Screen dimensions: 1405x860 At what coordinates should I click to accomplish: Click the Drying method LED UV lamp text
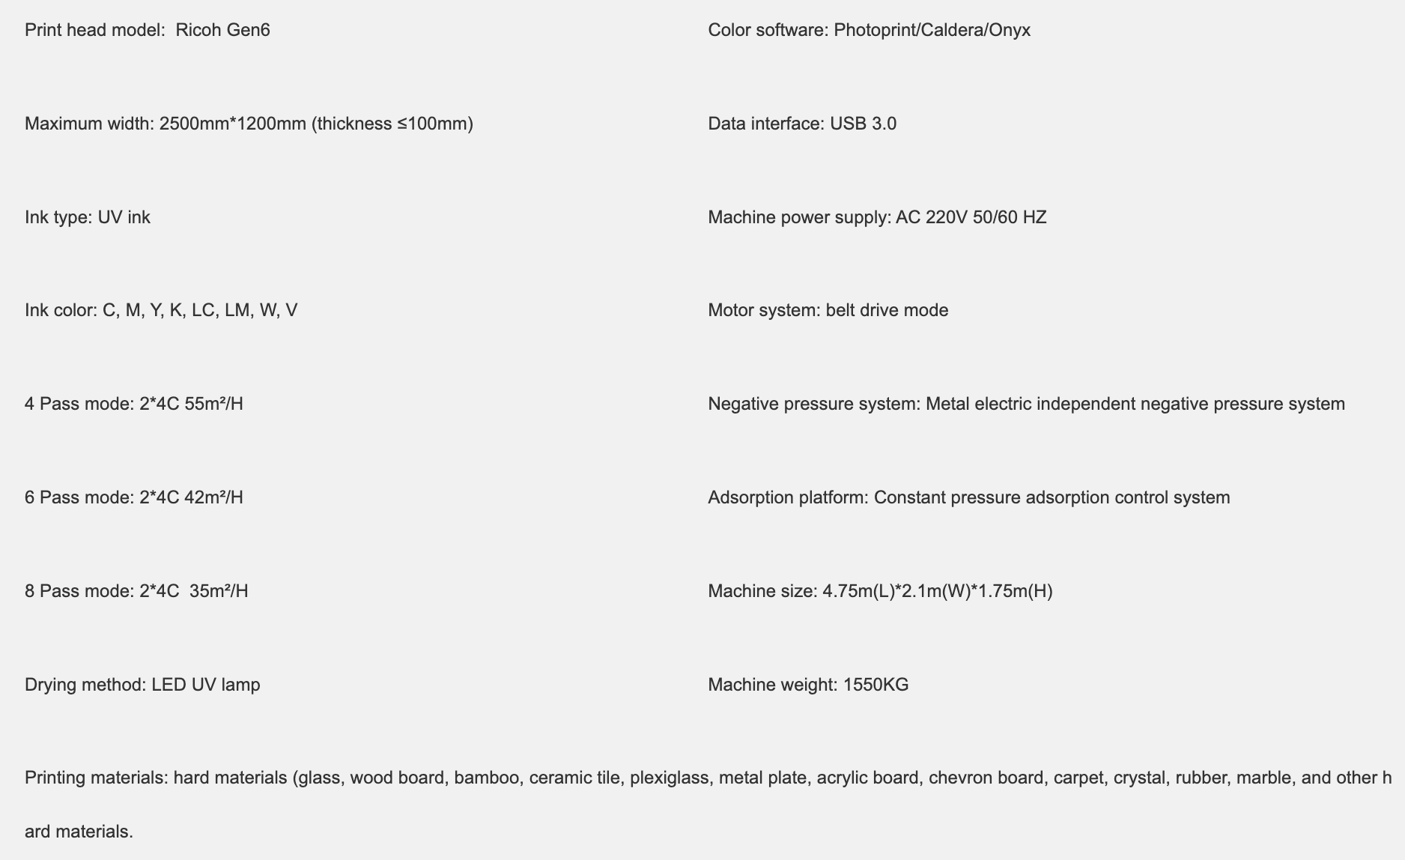[142, 685]
